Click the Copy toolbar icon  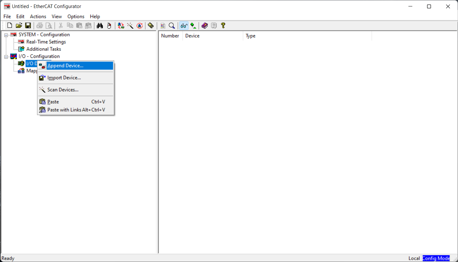[x=70, y=26]
